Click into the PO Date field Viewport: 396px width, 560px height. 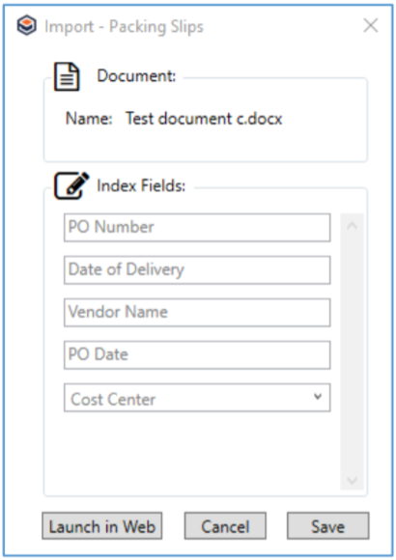click(x=197, y=355)
